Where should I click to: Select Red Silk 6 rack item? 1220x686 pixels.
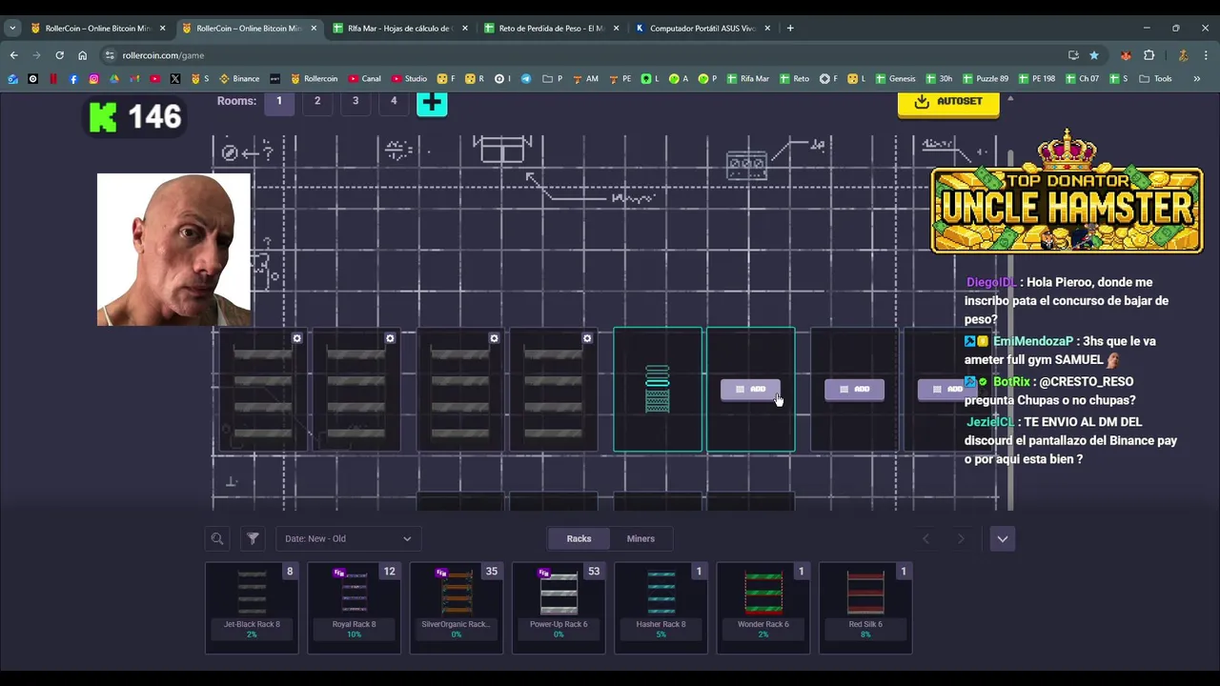pyautogui.click(x=865, y=608)
